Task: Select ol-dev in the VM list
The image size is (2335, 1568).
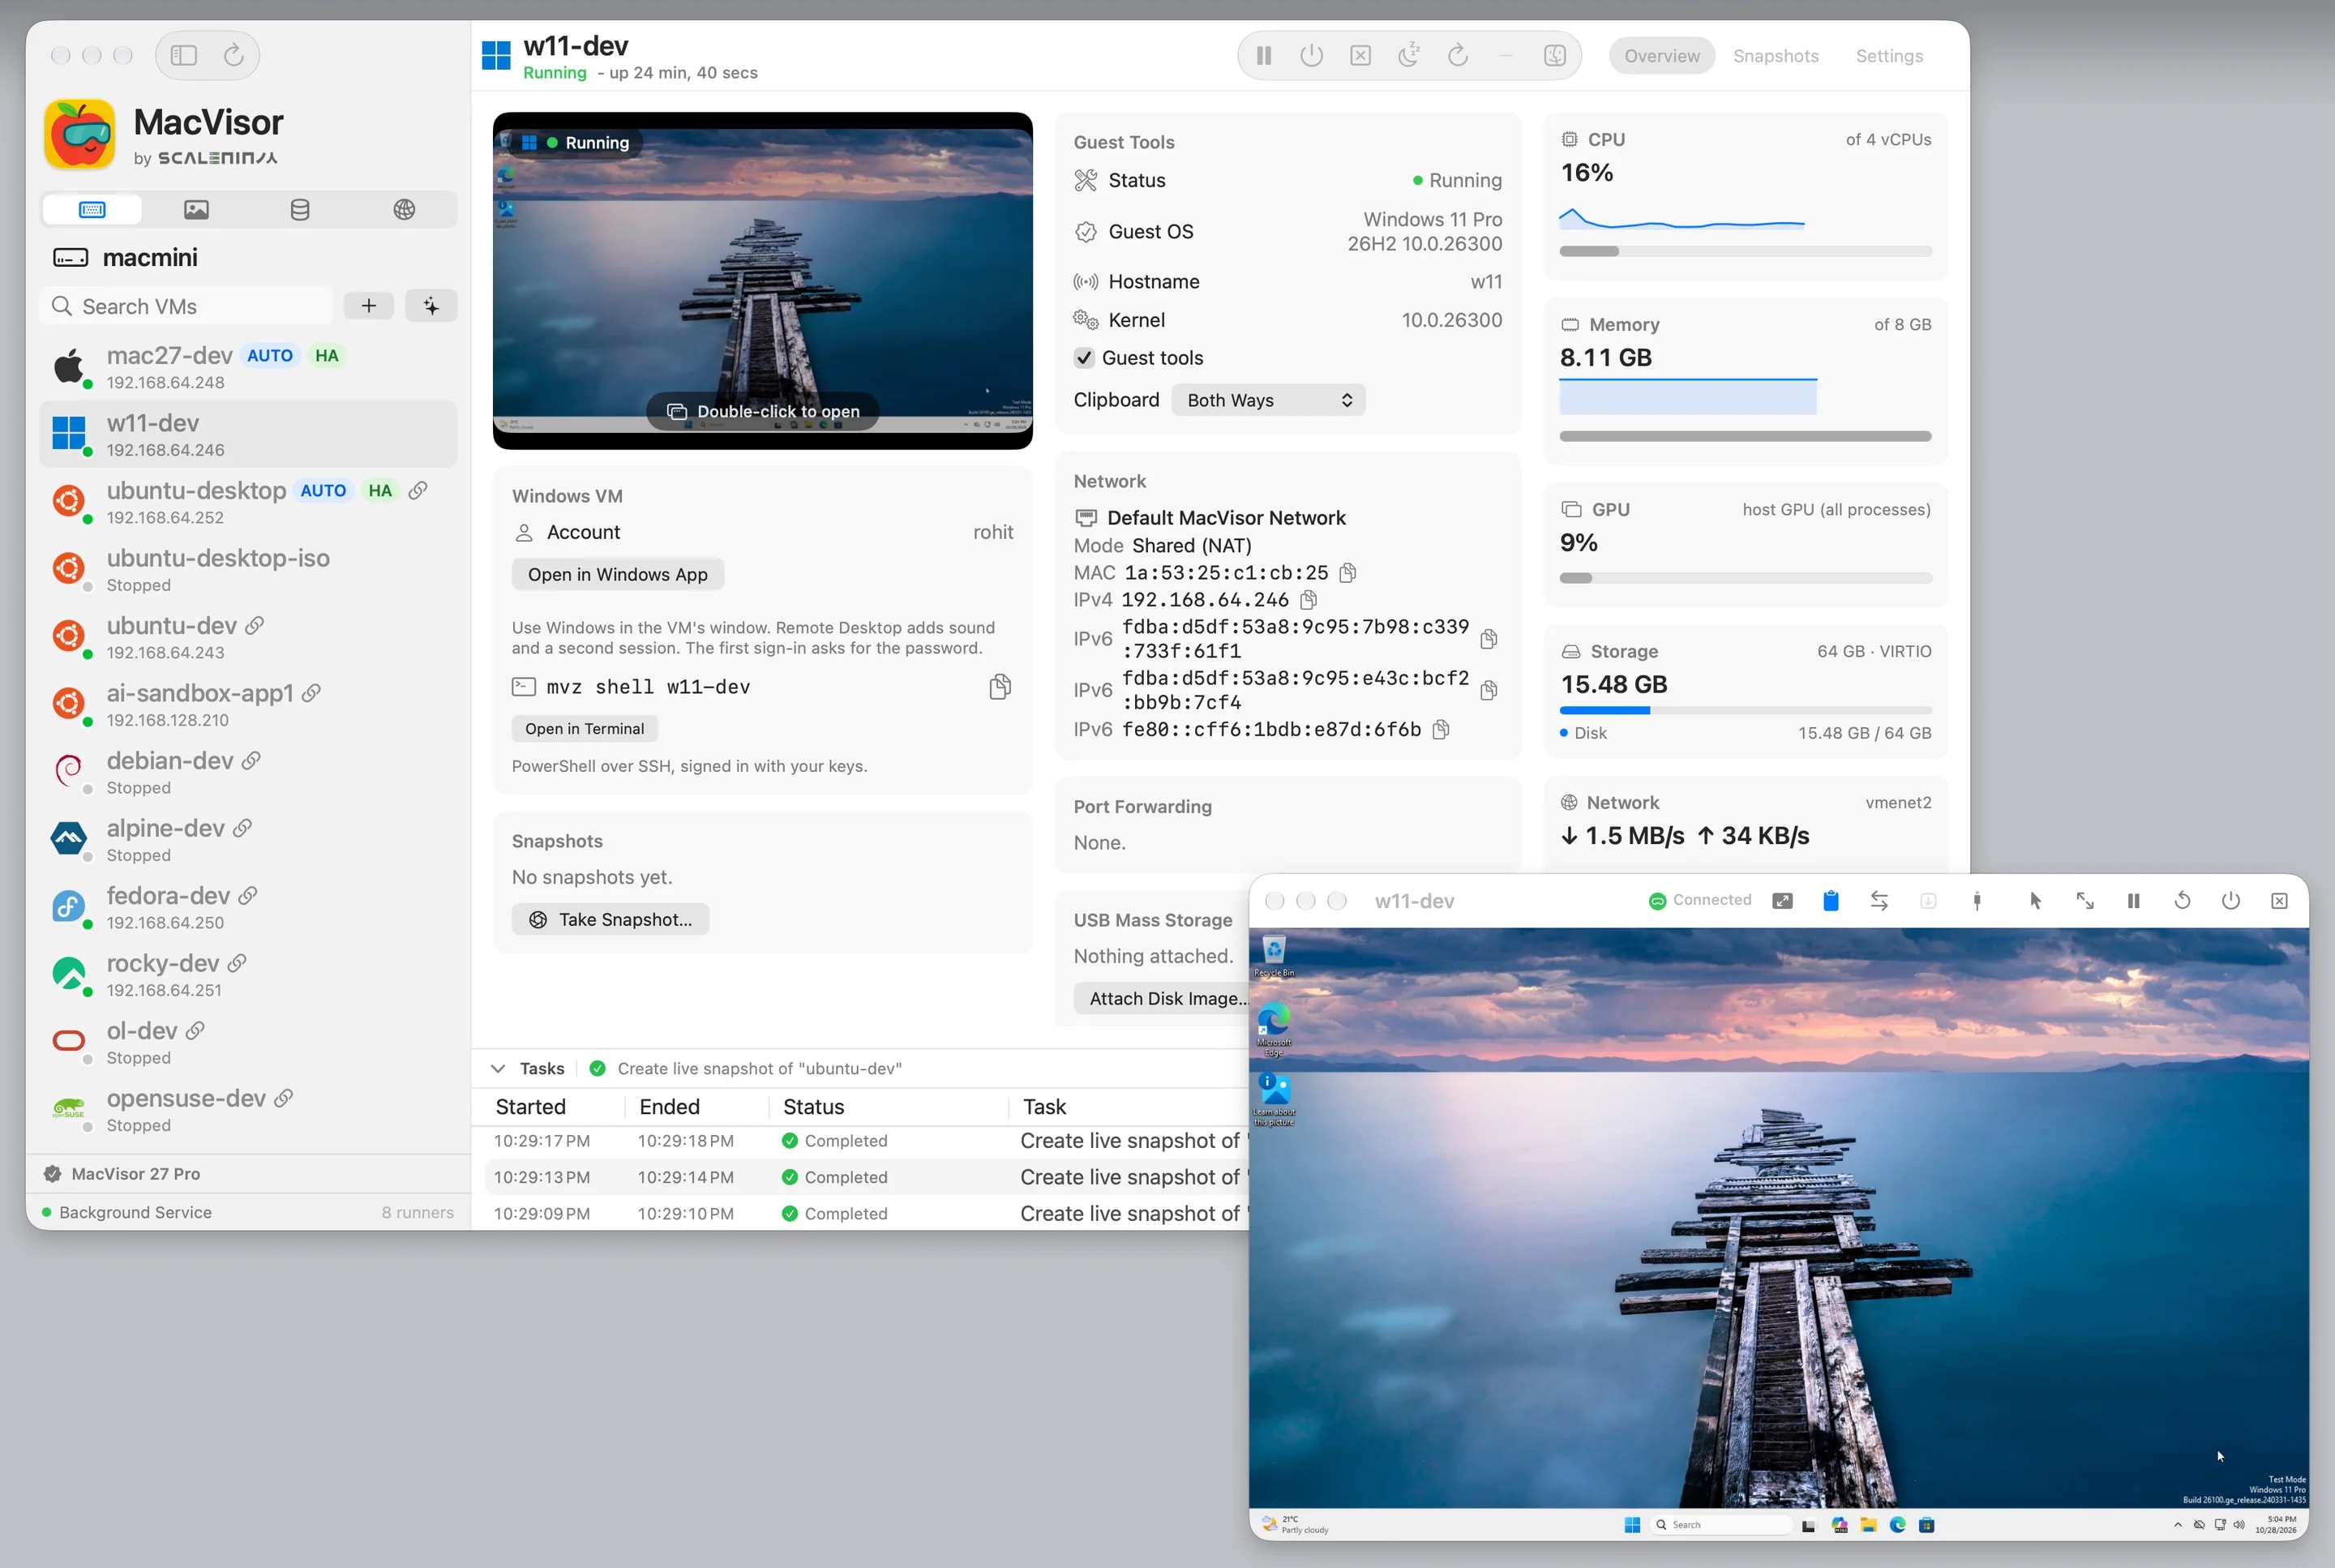Action: click(x=248, y=1042)
